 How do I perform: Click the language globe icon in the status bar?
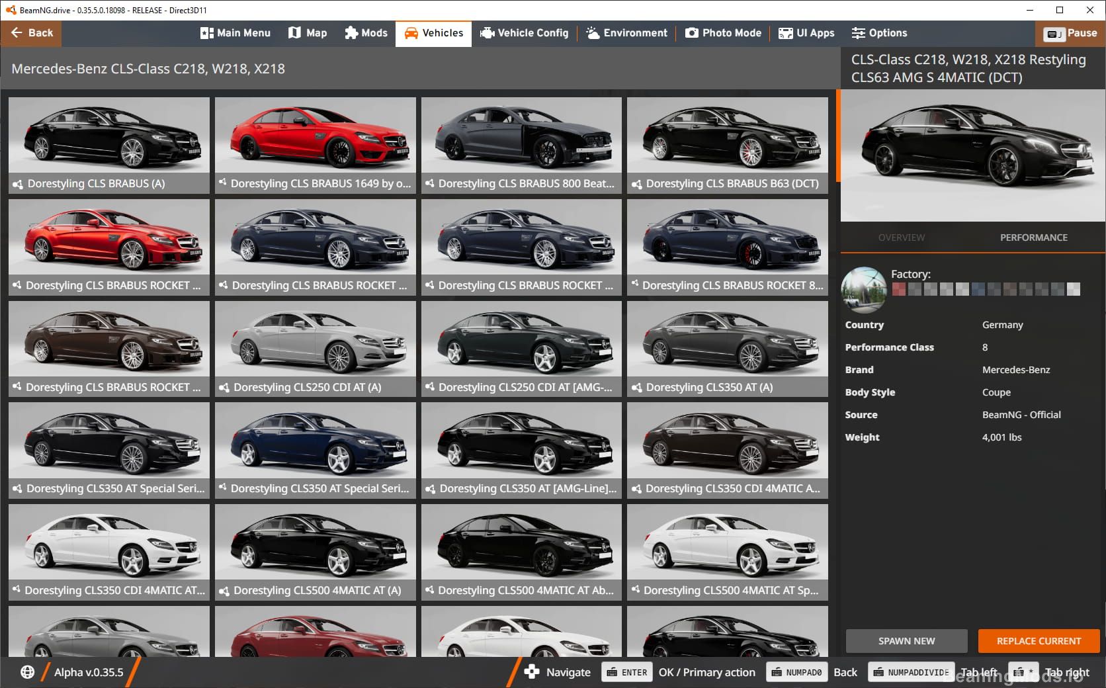(x=27, y=672)
